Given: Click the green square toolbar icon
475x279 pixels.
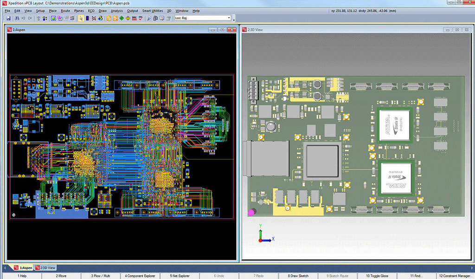Looking at the screenshot, I should (53, 18).
